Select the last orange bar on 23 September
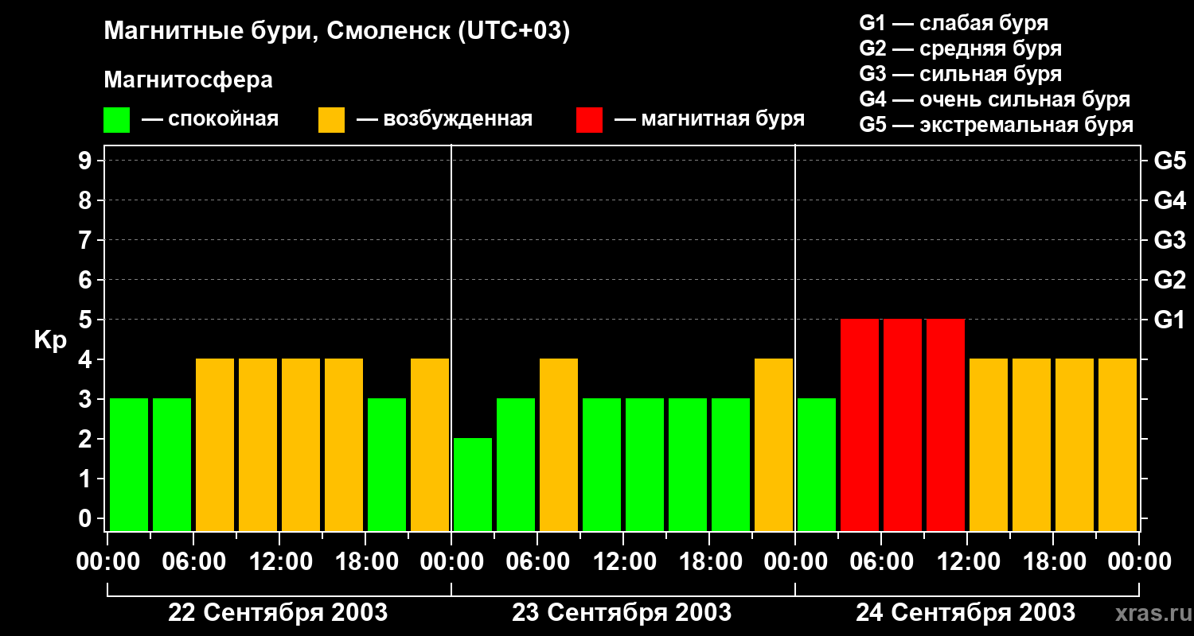 point(774,444)
